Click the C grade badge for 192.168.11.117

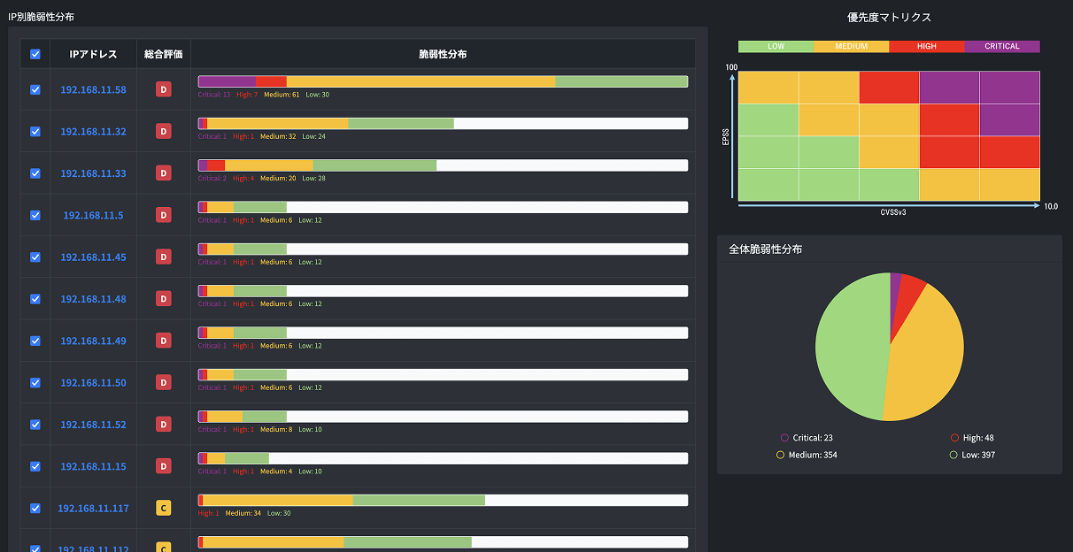164,508
